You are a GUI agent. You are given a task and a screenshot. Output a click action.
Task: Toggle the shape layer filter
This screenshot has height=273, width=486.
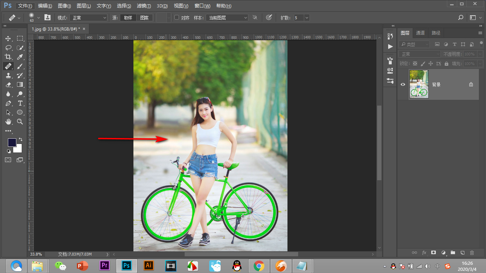463,44
